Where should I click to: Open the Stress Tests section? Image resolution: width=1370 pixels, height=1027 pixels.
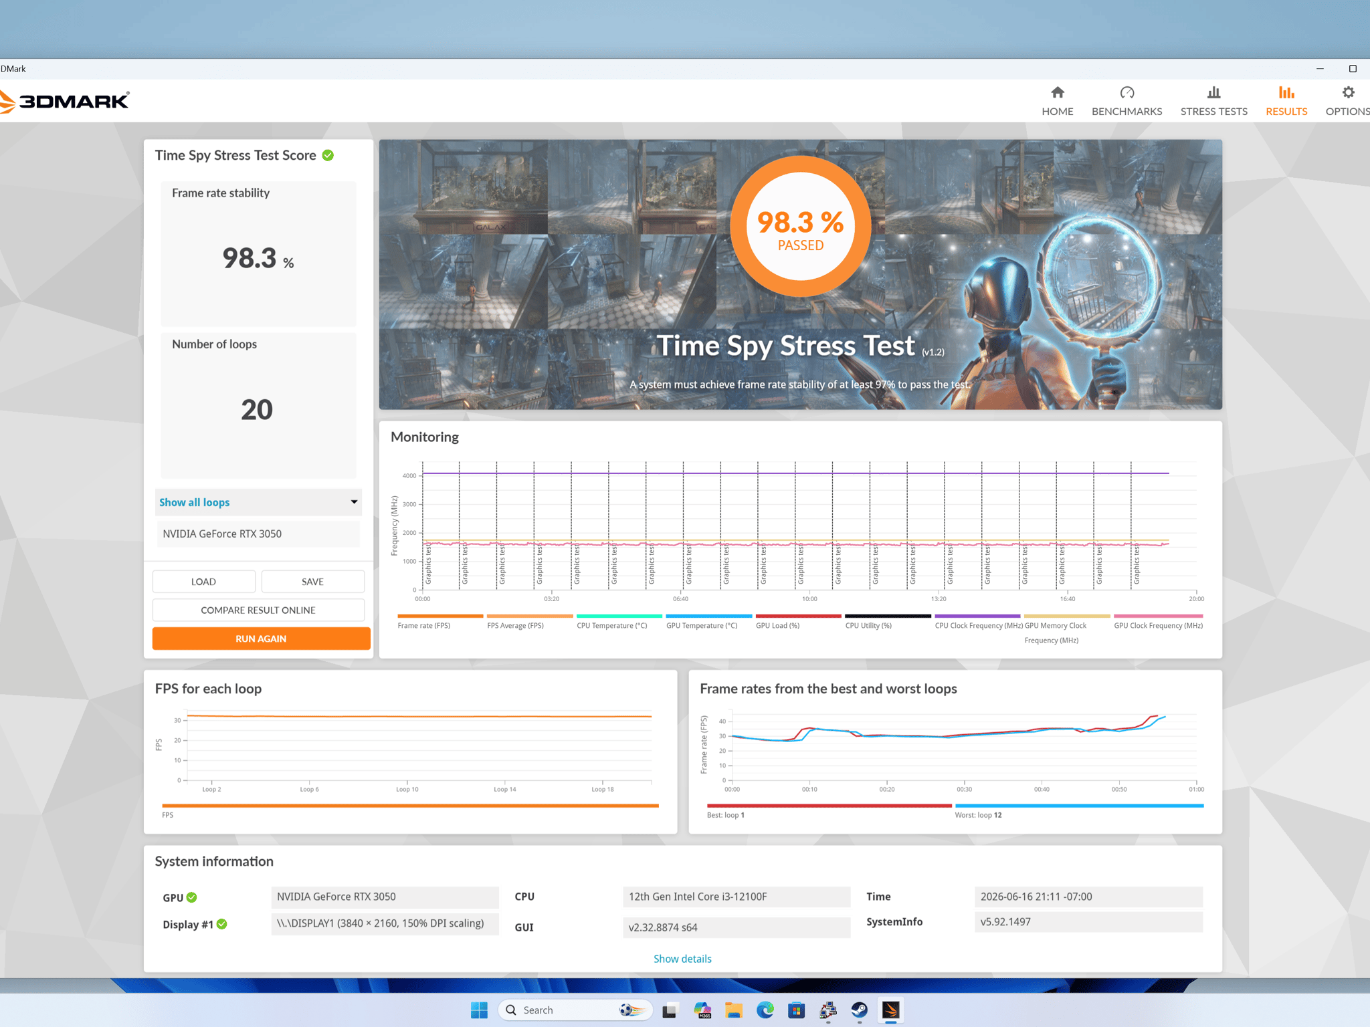1213,102
